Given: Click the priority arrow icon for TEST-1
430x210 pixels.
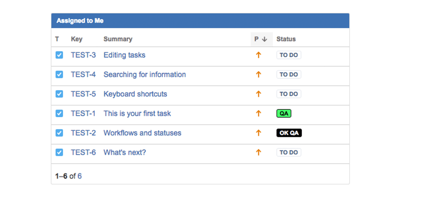Looking at the screenshot, I should (x=258, y=113).
